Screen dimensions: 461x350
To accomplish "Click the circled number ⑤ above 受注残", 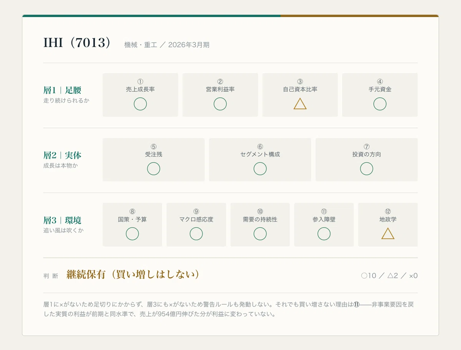I will coord(154,146).
